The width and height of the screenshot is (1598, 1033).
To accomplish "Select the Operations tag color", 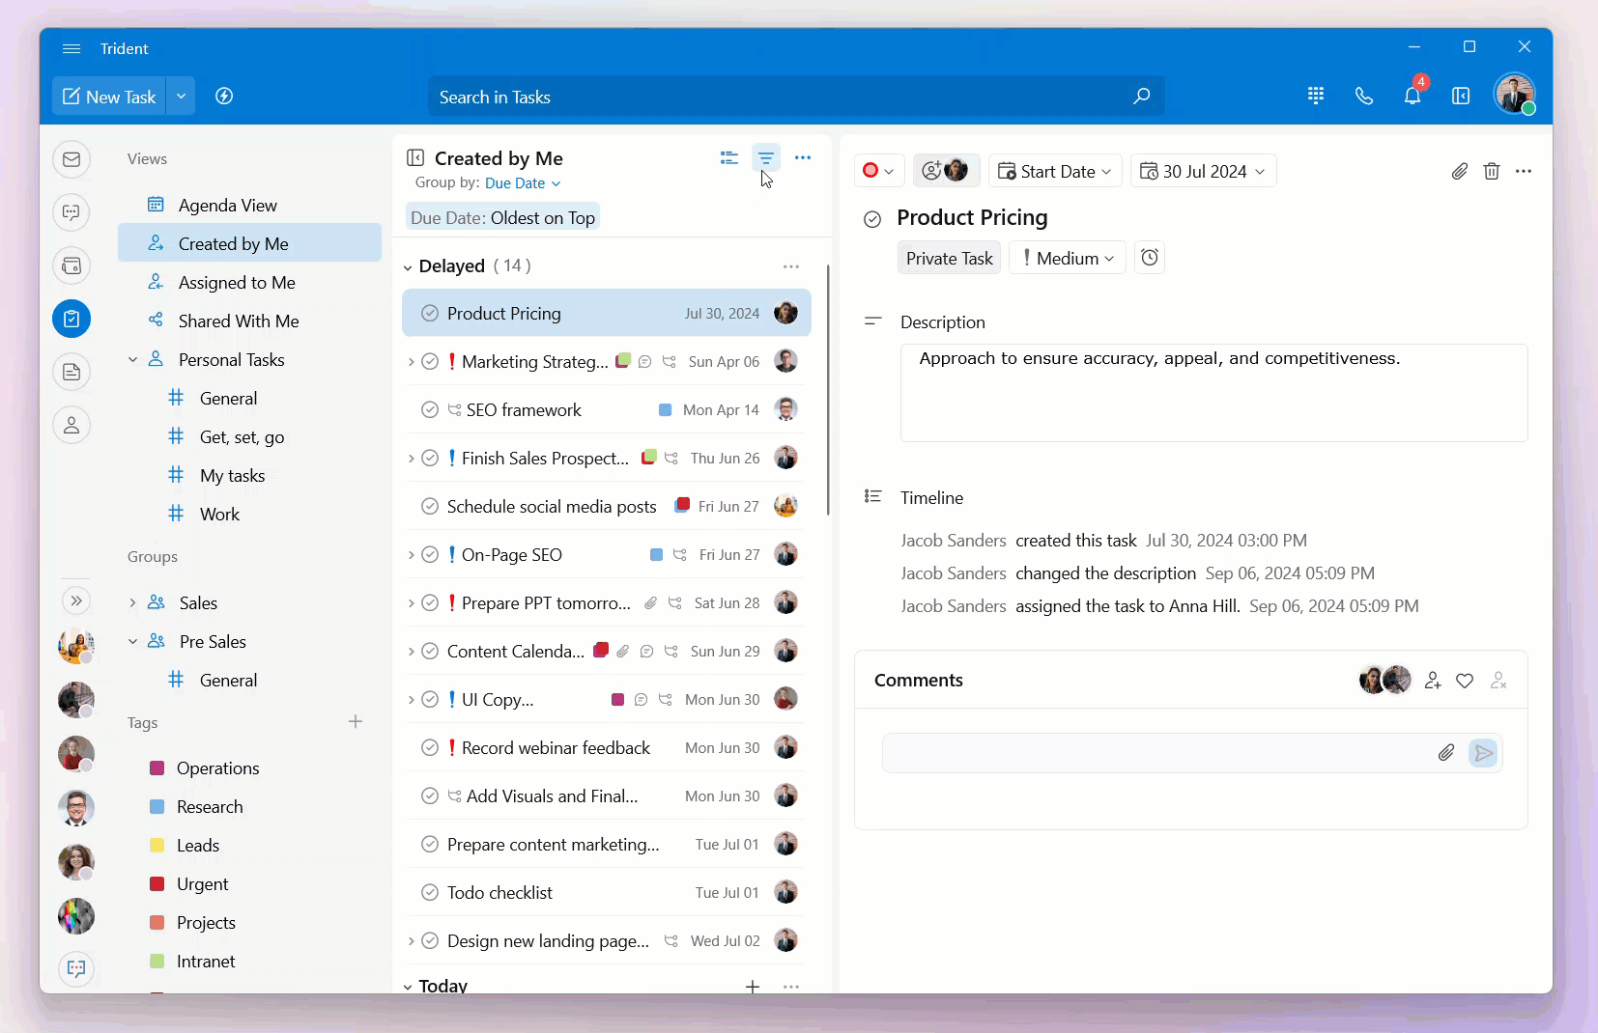I will coord(157,768).
